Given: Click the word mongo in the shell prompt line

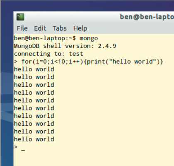Looking at the screenshot, I should tap(89, 38).
